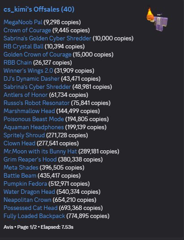Click the Roblox avatar thumbnail
The width and height of the screenshot is (184, 240).
pyautogui.click(x=157, y=20)
